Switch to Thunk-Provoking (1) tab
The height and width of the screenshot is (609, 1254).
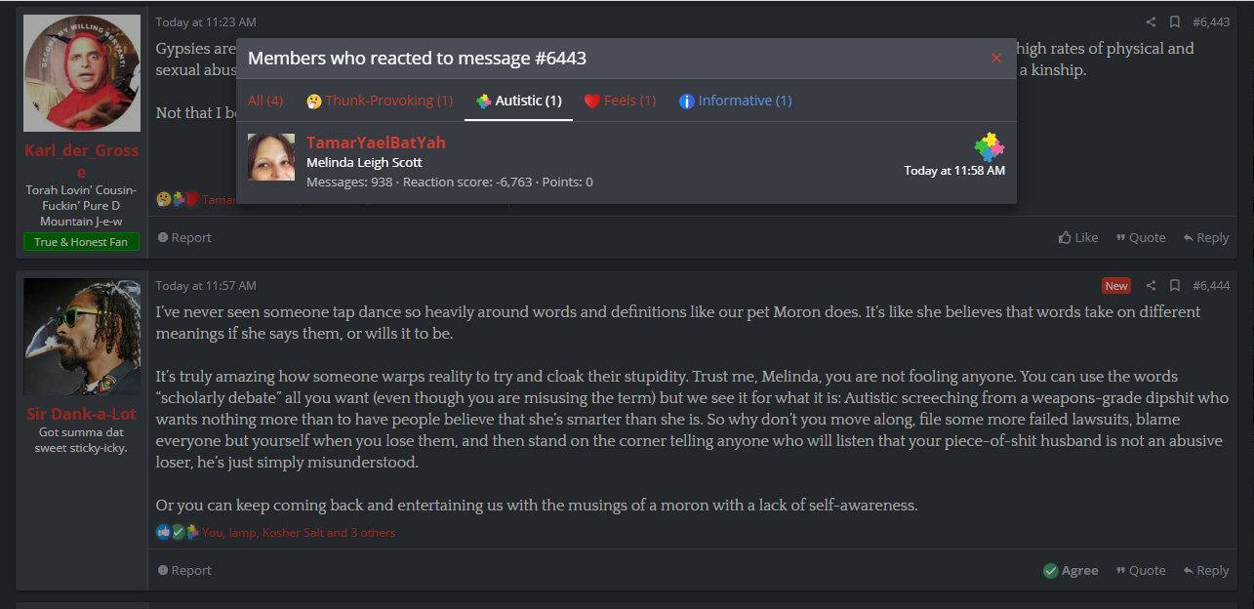point(380,101)
